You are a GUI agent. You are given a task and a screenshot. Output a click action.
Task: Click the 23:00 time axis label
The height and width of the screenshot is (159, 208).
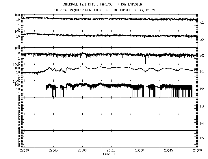[x=82, y=150]
